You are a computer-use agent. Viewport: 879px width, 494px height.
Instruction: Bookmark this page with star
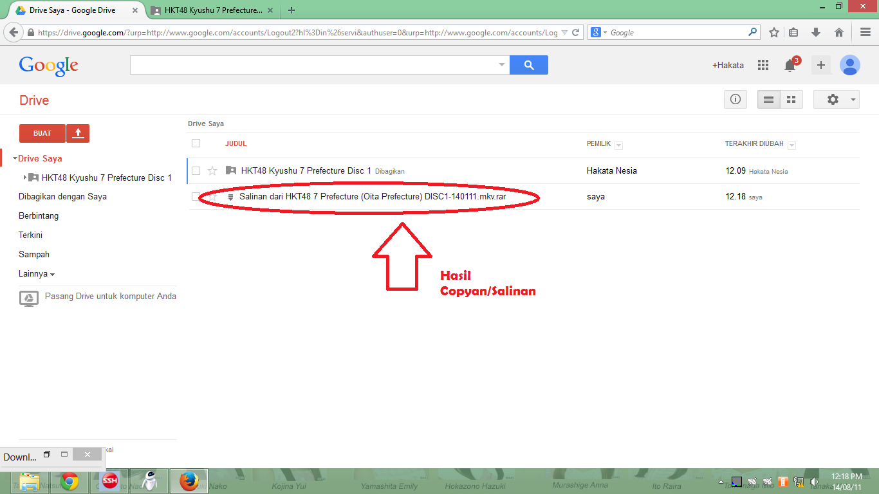[774, 32]
